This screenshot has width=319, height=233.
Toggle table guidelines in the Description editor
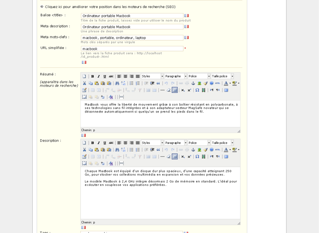pyautogui.click(x=175, y=157)
